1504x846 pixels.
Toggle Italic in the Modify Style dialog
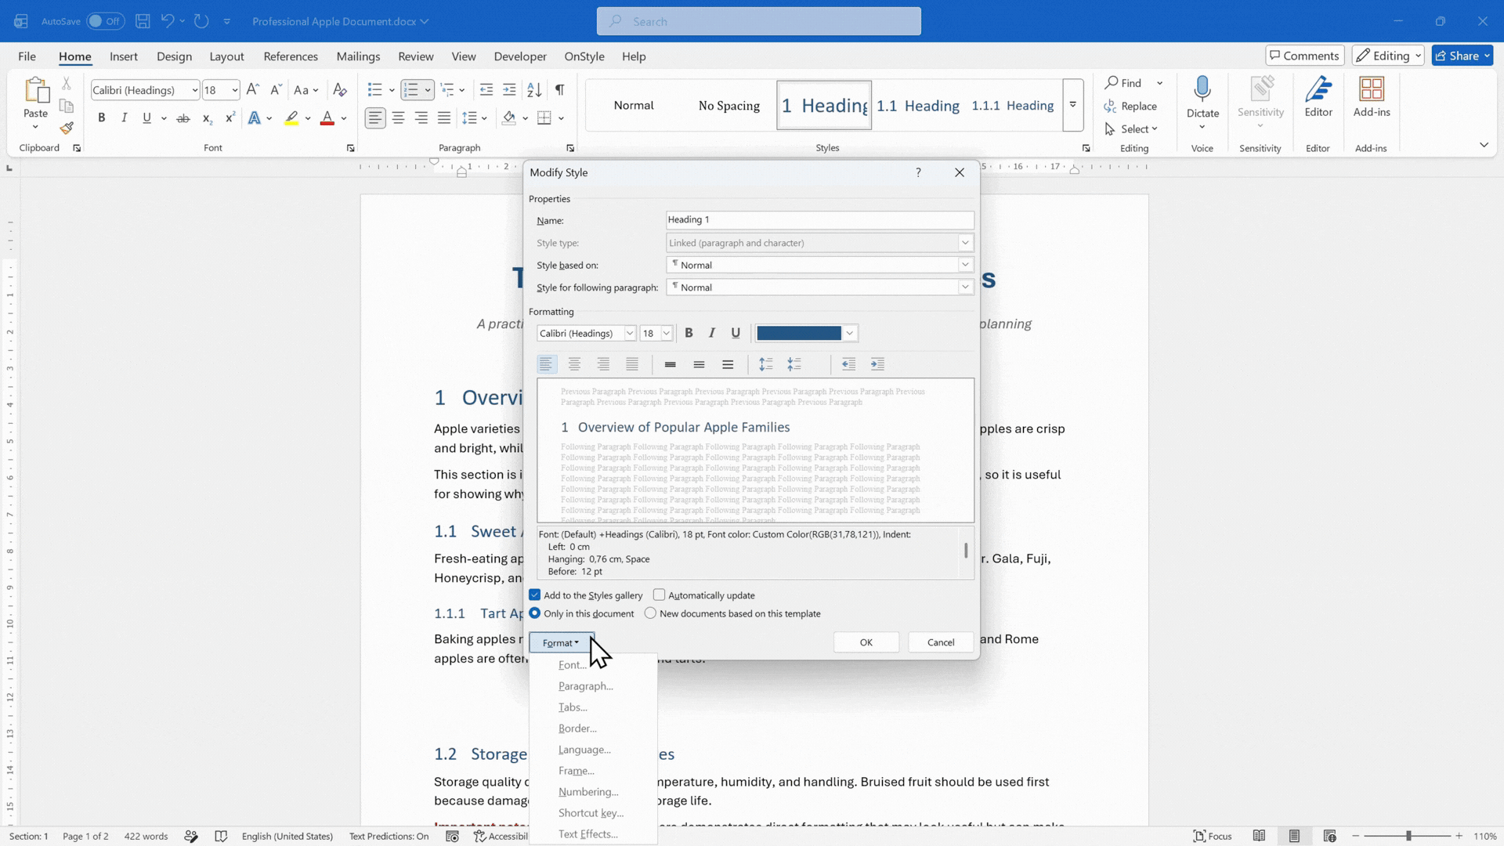pyautogui.click(x=712, y=333)
